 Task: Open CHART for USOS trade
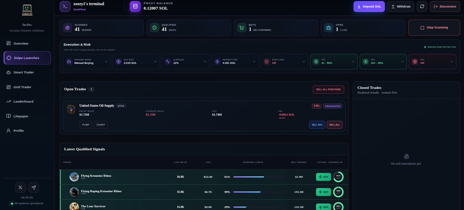coord(101,125)
